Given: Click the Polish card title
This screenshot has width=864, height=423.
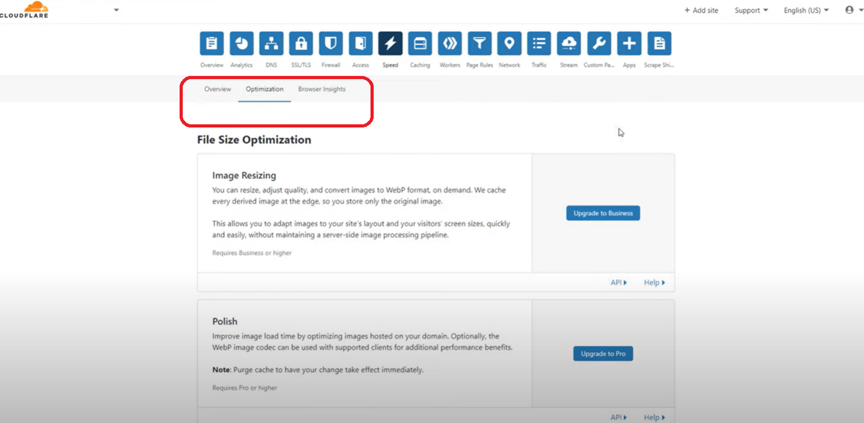Looking at the screenshot, I should point(225,322).
